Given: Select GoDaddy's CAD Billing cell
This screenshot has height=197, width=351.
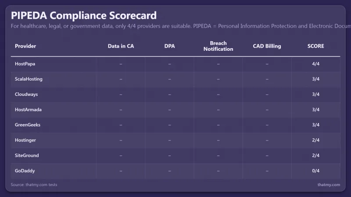Looking at the screenshot, I should pos(267,171).
